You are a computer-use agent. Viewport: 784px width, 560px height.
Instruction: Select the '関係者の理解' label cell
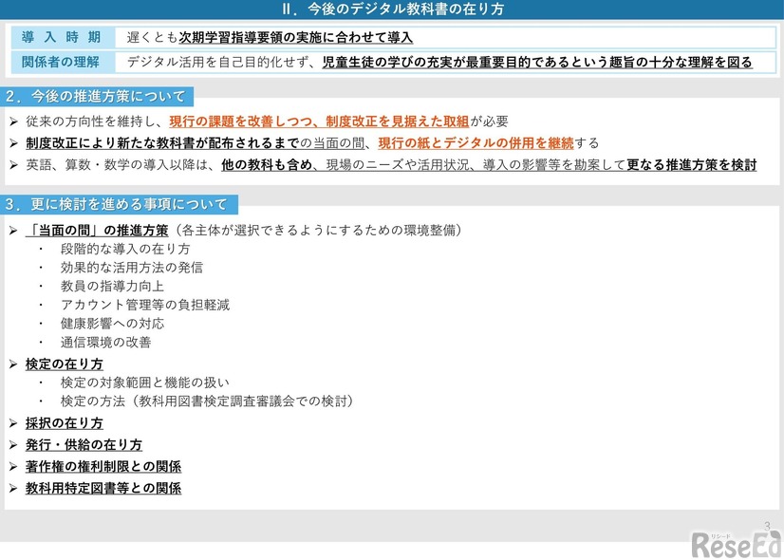coord(62,62)
